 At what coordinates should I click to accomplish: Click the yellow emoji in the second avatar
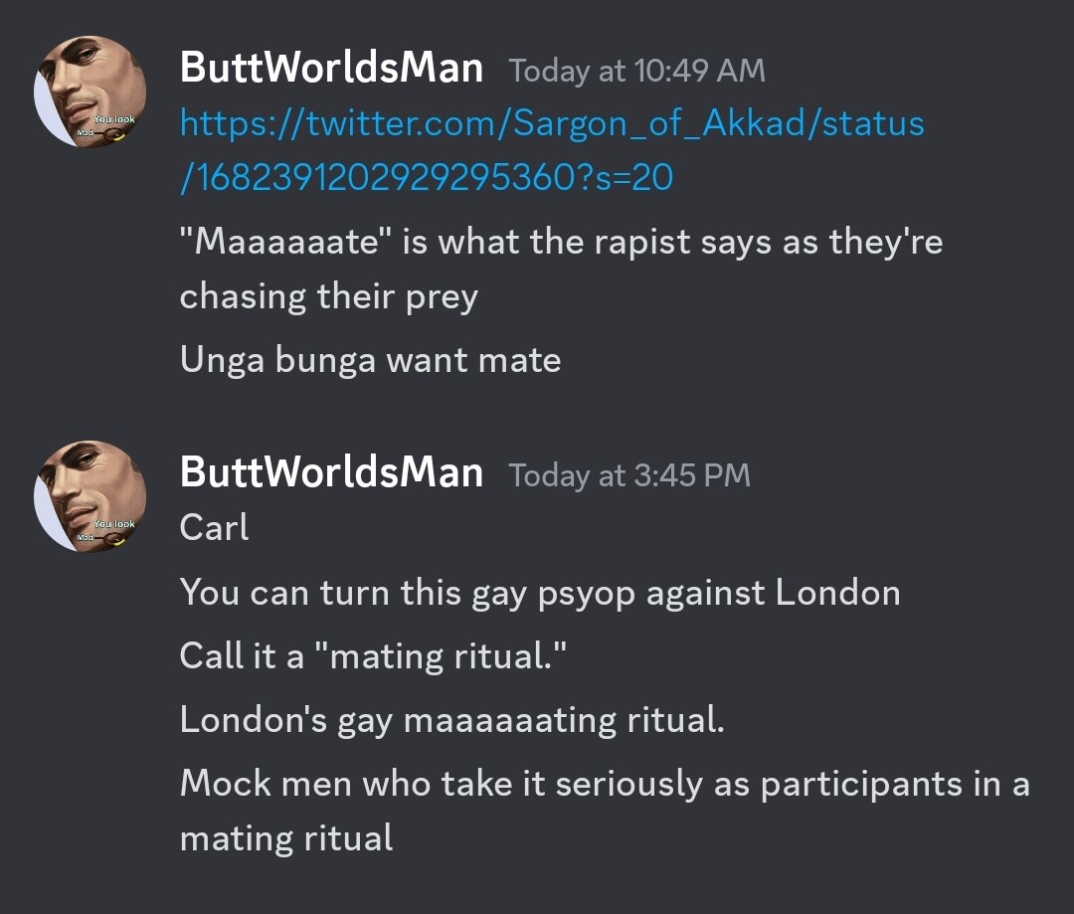118,541
